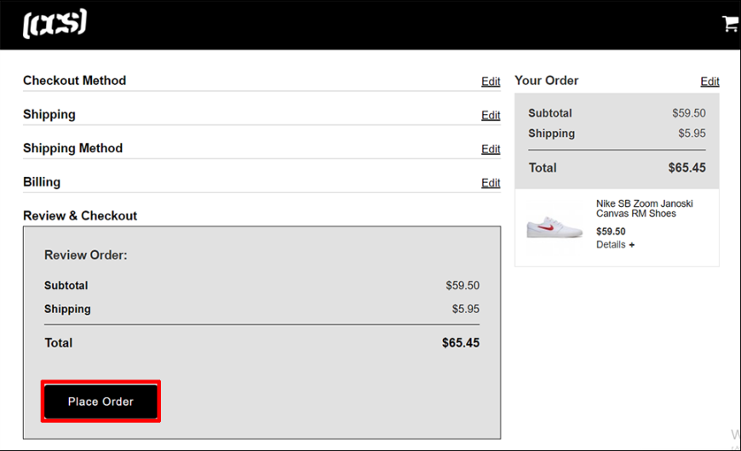
Task: Edit the Shipping Method section
Action: point(491,149)
